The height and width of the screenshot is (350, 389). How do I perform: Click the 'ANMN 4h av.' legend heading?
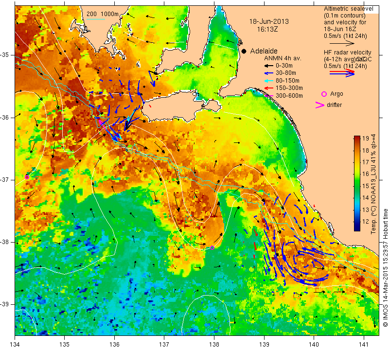point(283,58)
